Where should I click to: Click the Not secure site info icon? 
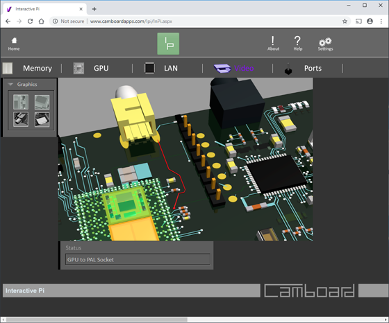(56, 21)
